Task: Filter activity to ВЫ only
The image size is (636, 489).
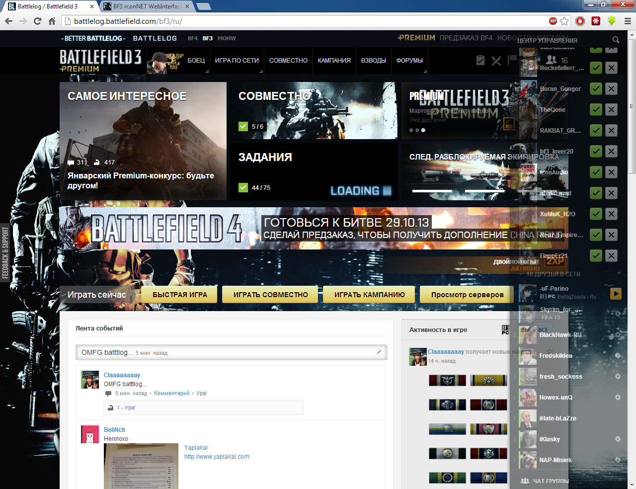Action: click(525, 330)
